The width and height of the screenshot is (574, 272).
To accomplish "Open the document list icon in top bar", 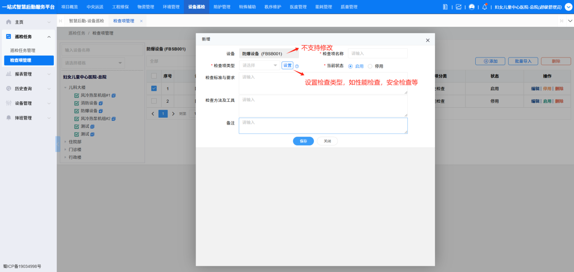I will pos(445,7).
